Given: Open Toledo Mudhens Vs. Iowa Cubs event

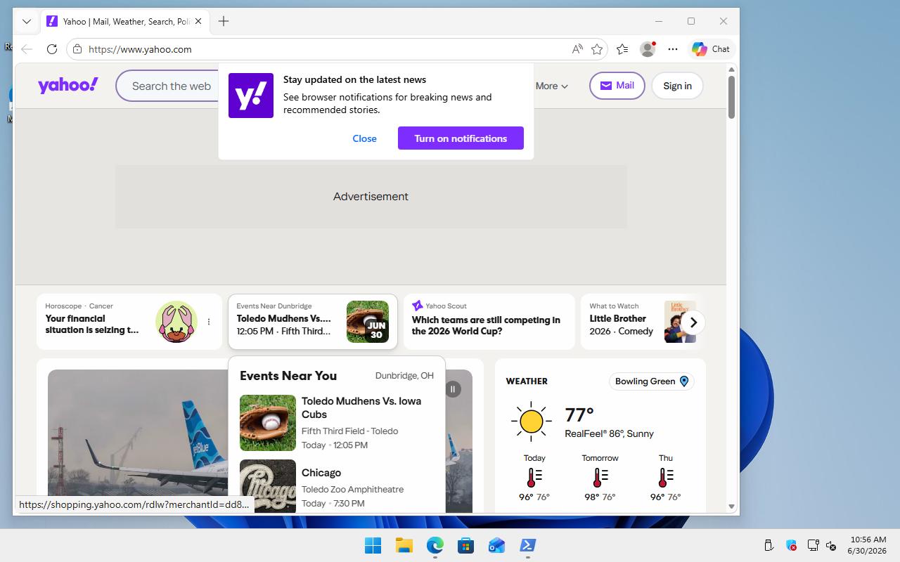Looking at the screenshot, I should pyautogui.click(x=361, y=407).
